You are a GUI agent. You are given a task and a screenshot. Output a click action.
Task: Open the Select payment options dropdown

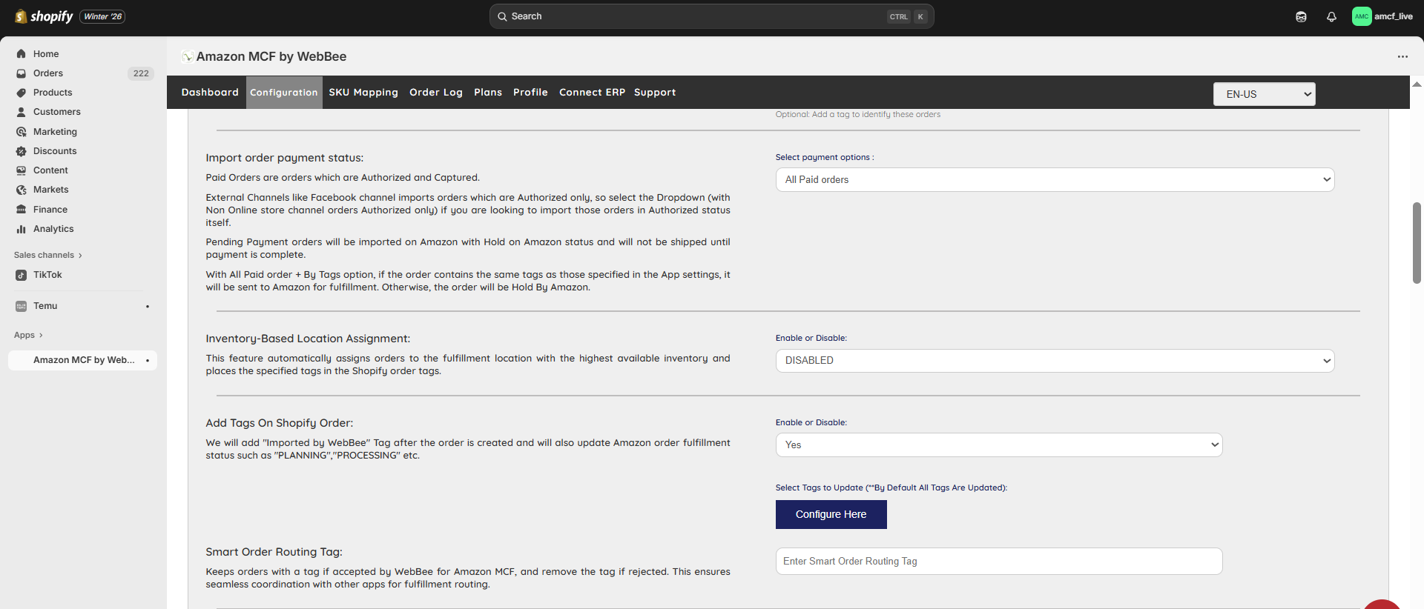(x=1054, y=180)
